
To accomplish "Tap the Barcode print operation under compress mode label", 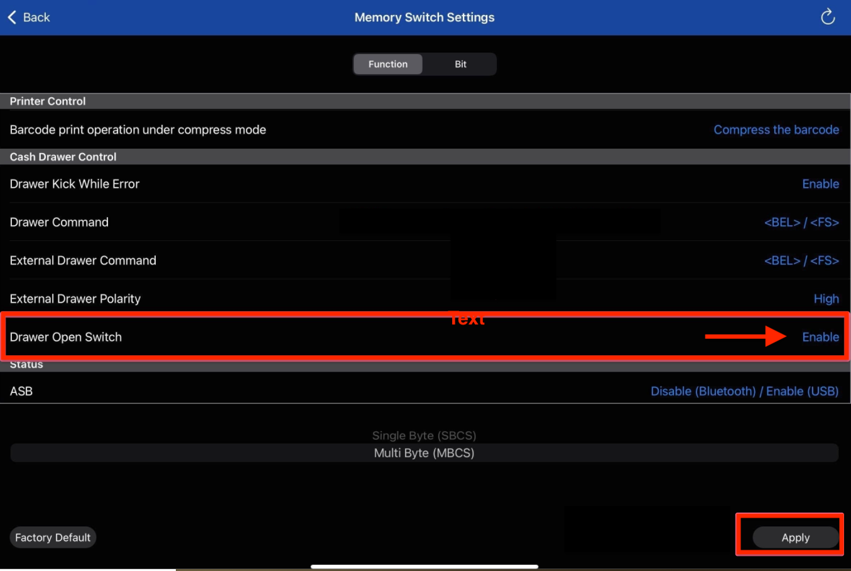I will click(x=138, y=130).
